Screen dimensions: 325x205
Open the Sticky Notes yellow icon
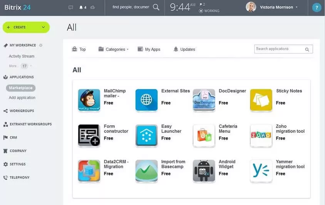(261, 100)
